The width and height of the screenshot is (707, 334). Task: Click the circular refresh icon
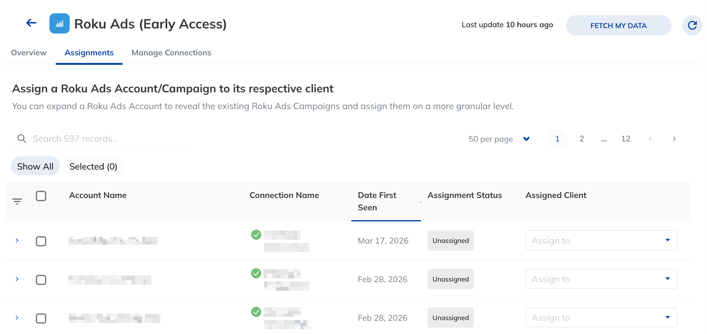[x=692, y=25]
